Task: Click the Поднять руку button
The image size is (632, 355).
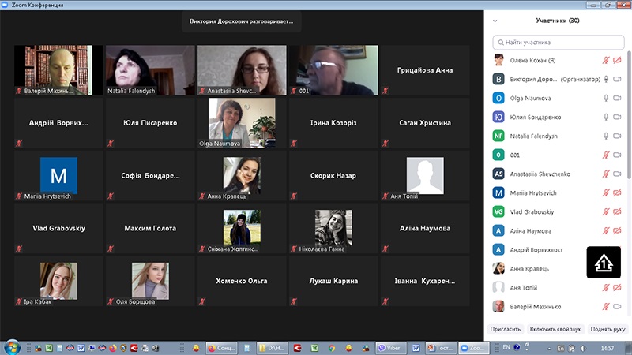Action: [x=608, y=329]
